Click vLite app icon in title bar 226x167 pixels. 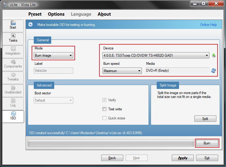tap(5, 5)
